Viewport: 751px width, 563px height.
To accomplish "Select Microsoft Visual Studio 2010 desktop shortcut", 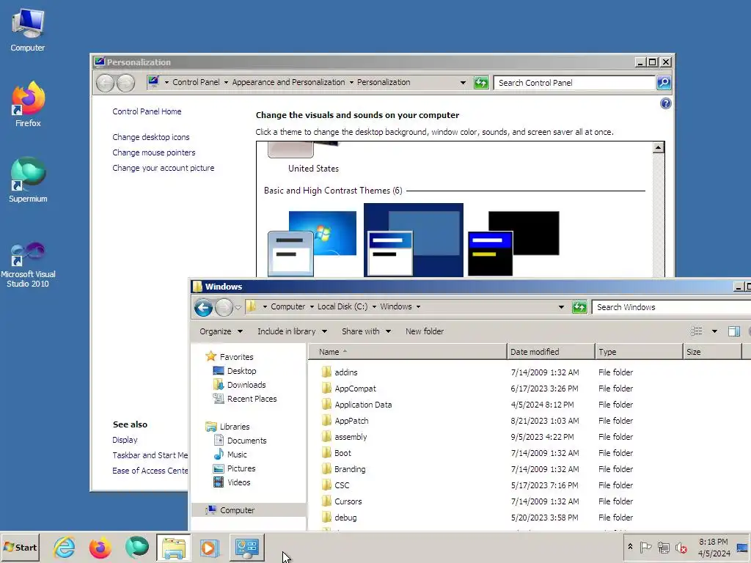I will pyautogui.click(x=28, y=265).
